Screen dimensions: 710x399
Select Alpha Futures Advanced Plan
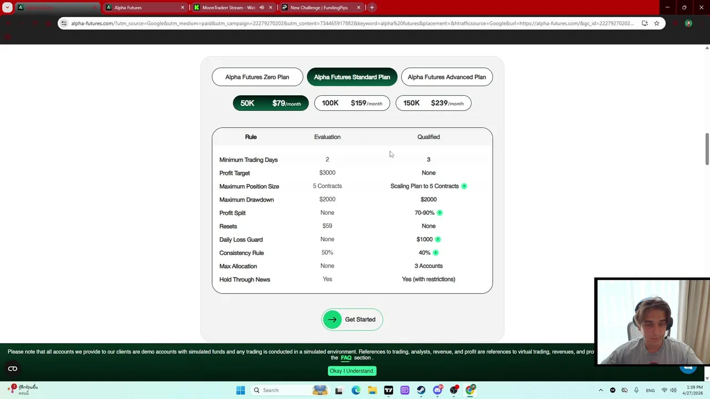(x=447, y=77)
